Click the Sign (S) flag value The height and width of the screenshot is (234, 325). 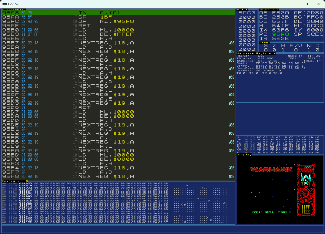point(265,50)
